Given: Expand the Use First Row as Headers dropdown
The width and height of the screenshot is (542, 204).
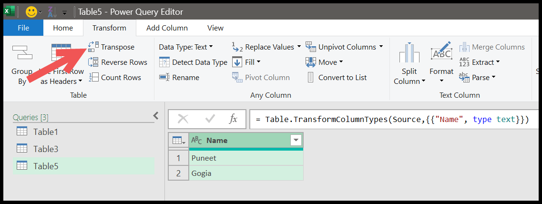Looking at the screenshot, I should (x=80, y=82).
